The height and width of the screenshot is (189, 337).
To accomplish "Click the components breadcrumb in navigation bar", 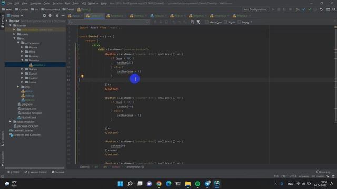I will click(x=51, y=9).
